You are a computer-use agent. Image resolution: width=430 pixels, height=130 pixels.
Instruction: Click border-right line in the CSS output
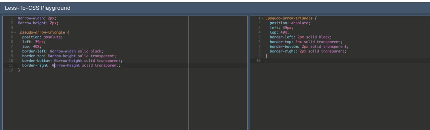pos(308,51)
